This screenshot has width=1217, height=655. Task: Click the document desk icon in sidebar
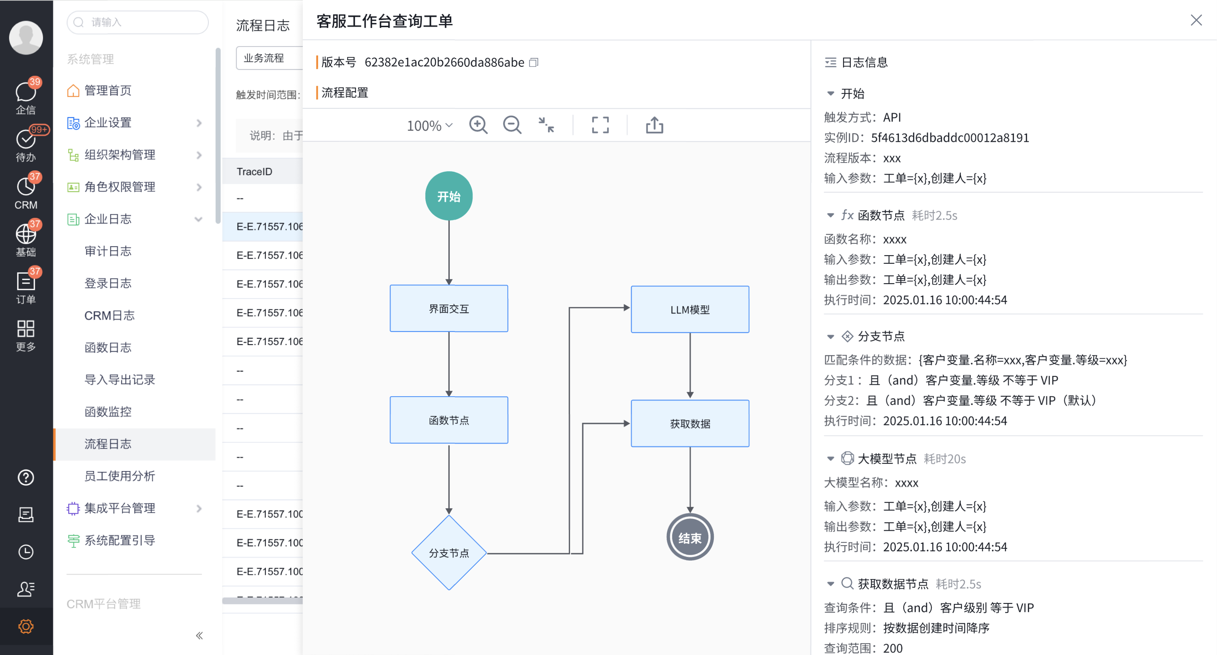25,515
